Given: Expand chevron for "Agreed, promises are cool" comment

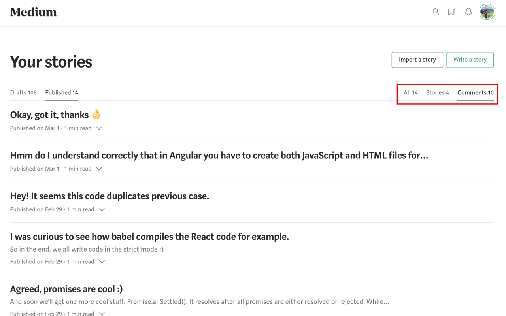Looking at the screenshot, I should click(x=102, y=314).
